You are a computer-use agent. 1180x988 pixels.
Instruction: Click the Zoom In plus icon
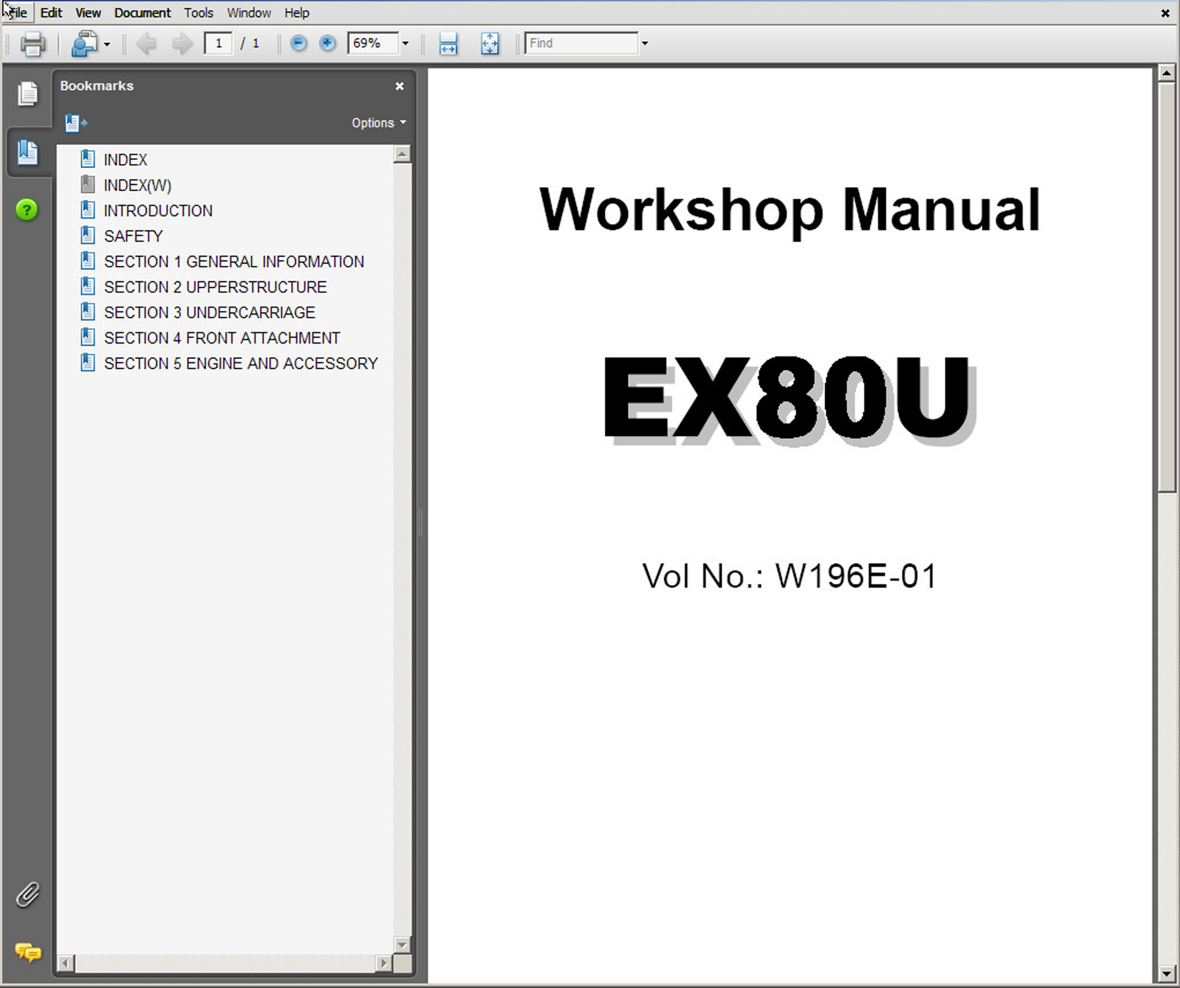point(327,44)
